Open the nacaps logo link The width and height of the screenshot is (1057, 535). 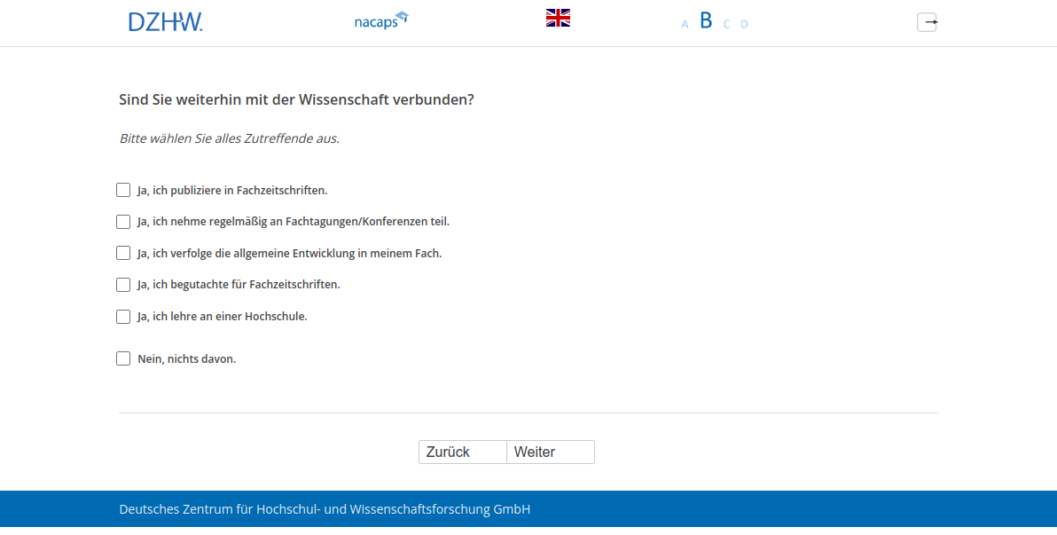pyautogui.click(x=380, y=20)
